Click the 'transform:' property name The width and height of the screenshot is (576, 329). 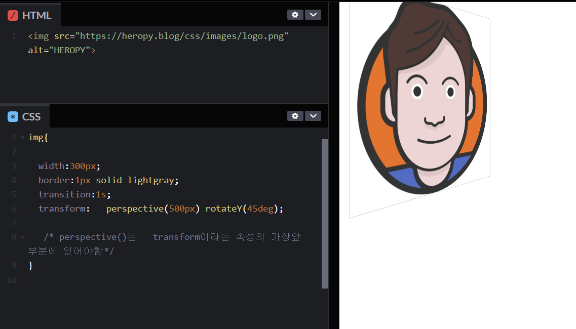(64, 209)
